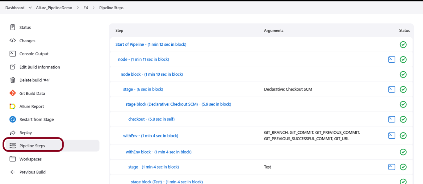Viewport: 423px width, 184px height.
Task: Open the Allure Report icon
Action: click(x=13, y=106)
